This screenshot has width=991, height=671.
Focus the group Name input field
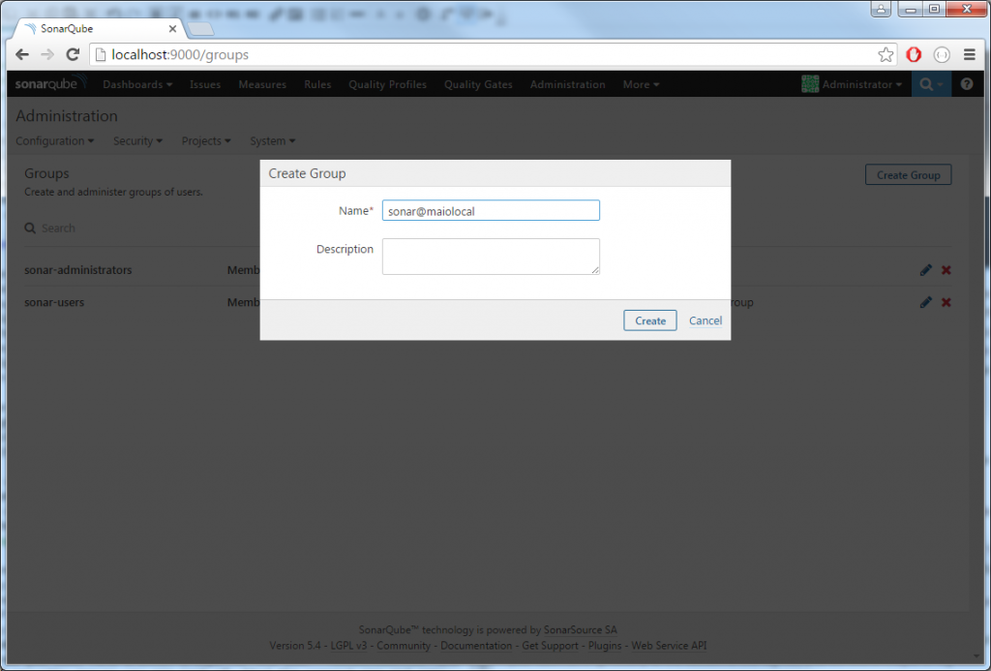pos(491,211)
